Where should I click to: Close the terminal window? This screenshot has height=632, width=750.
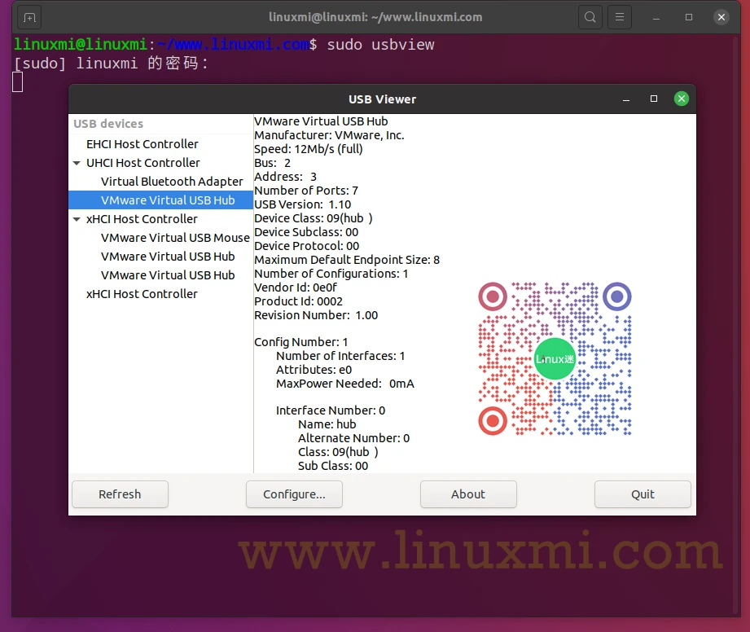[x=721, y=17]
